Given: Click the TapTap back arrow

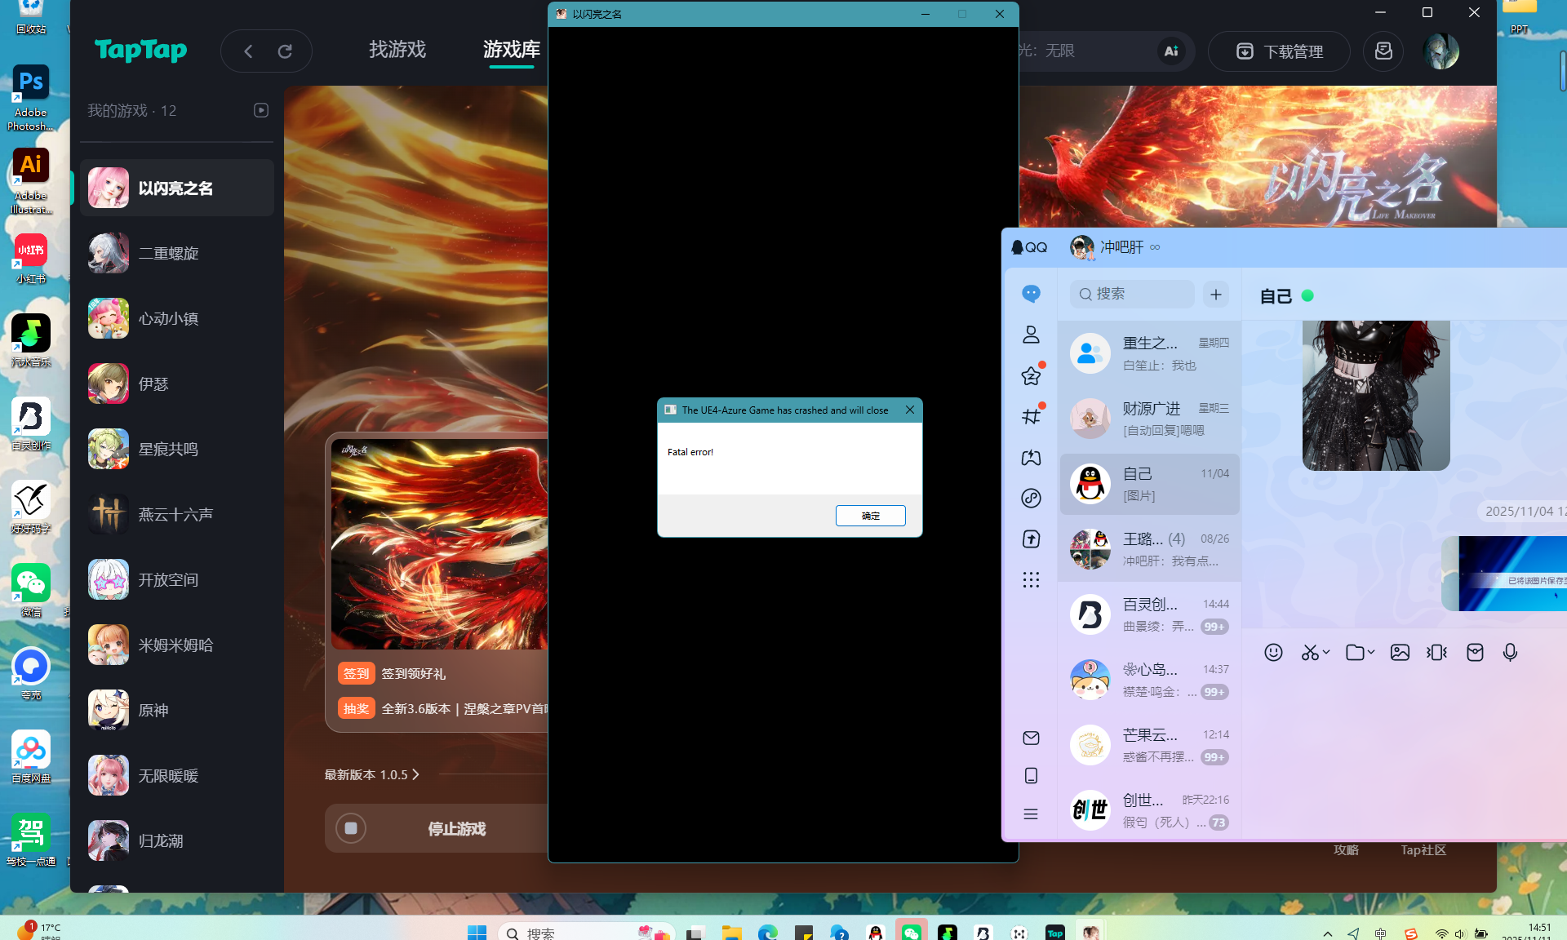Looking at the screenshot, I should (x=248, y=51).
